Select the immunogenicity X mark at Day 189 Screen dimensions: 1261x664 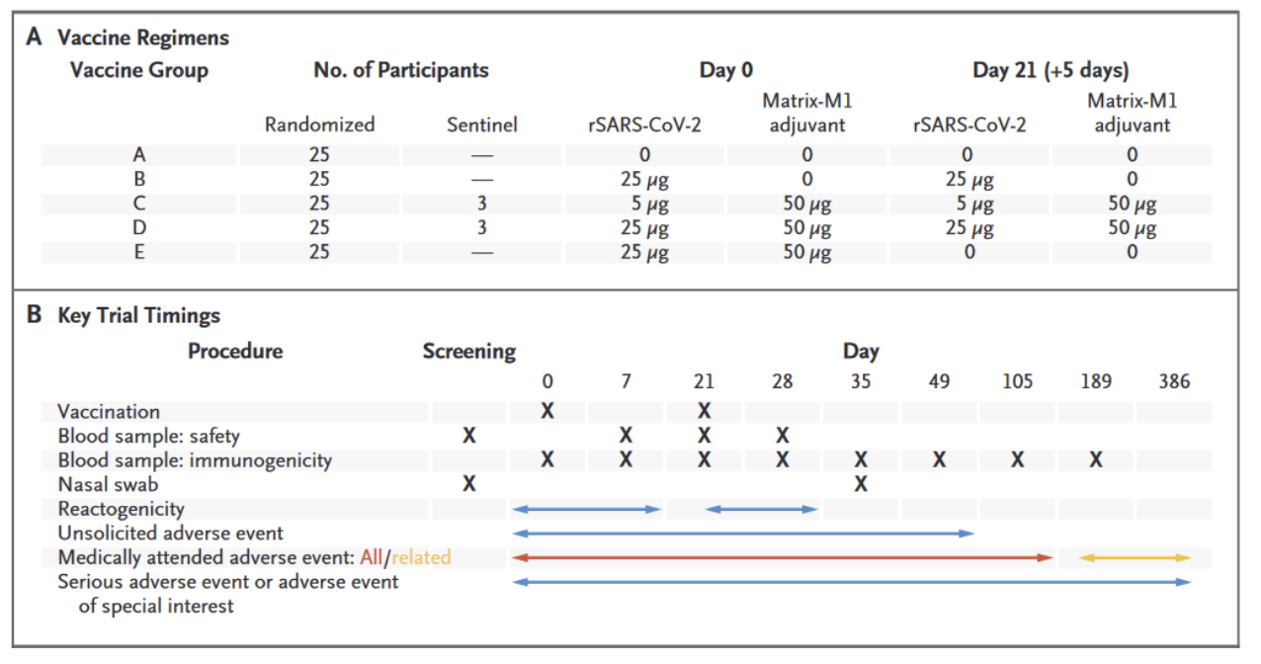1095,460
